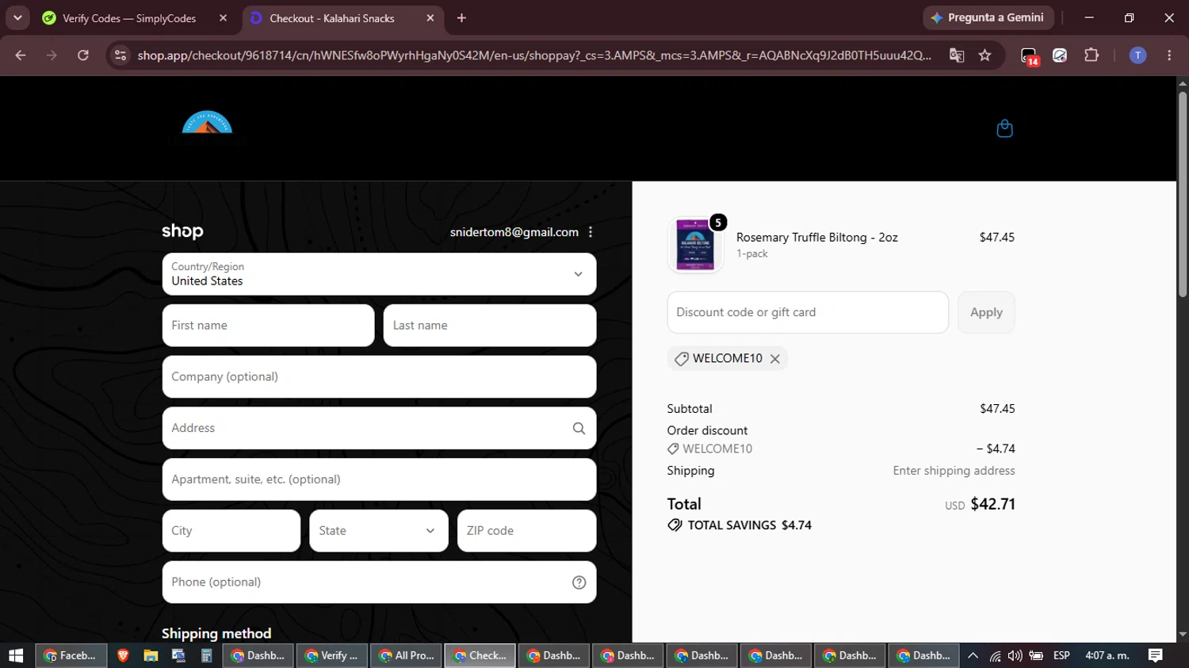
Task: Click the TOTAL SAVINGS $4.74 line
Action: [x=740, y=525]
